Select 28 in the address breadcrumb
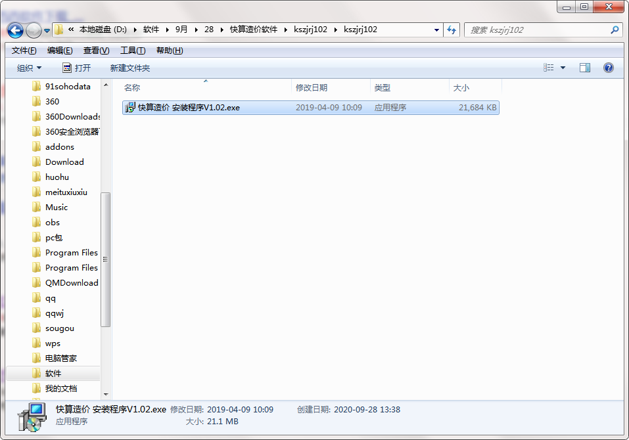629x440 pixels. [x=209, y=30]
